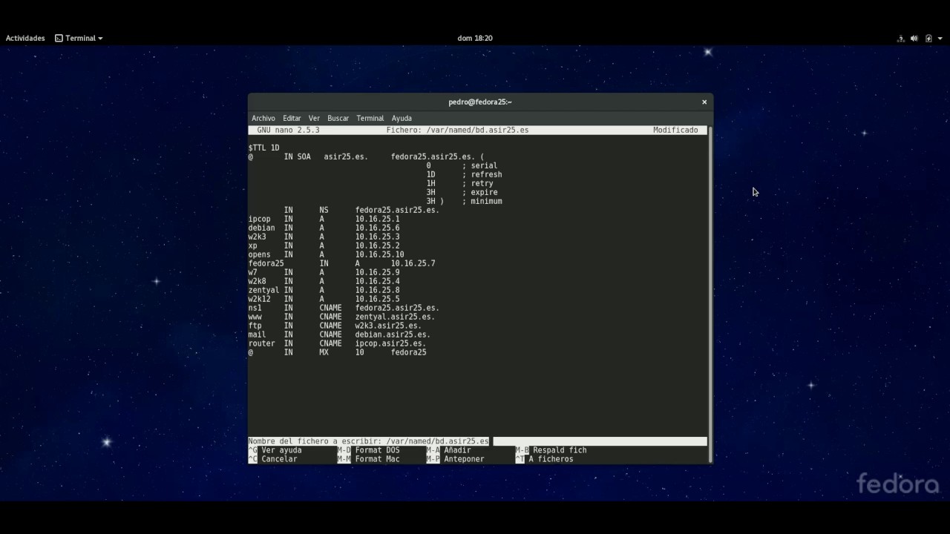Click the 'router' record name
The image size is (950, 534).
click(x=262, y=343)
